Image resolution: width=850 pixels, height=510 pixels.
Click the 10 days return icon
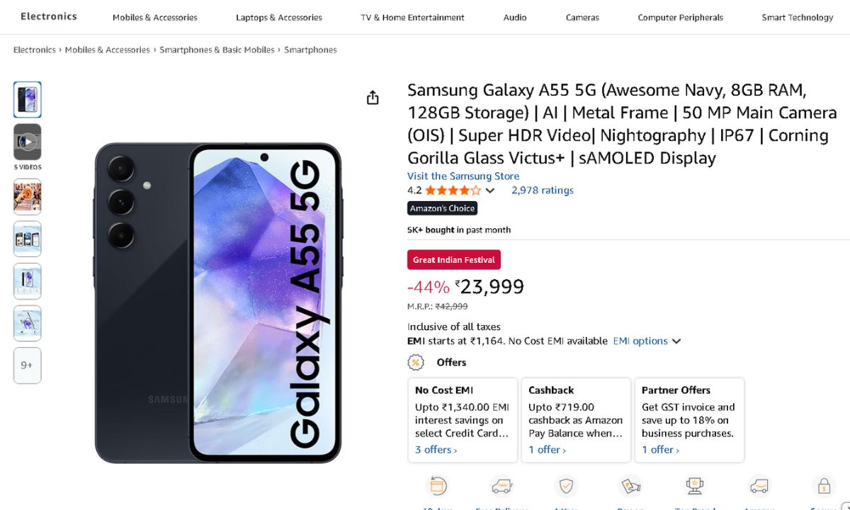pos(436,486)
